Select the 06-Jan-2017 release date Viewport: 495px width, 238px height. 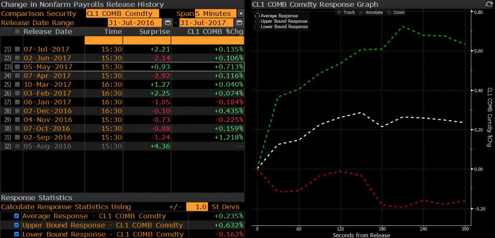point(47,102)
